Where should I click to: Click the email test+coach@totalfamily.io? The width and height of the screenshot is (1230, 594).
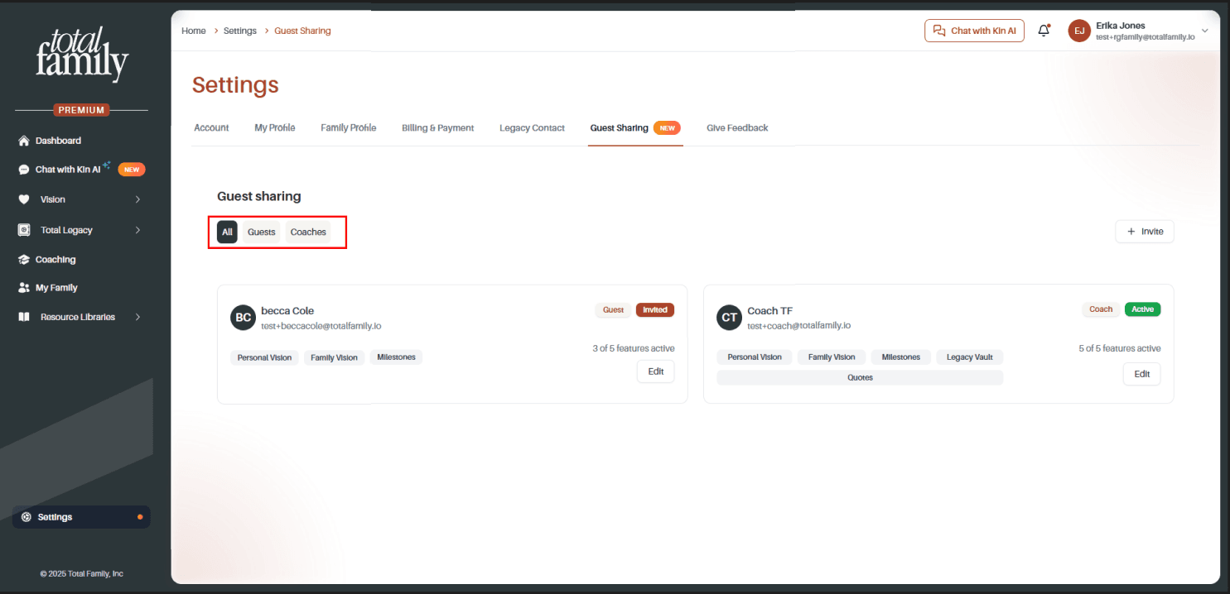(x=799, y=326)
